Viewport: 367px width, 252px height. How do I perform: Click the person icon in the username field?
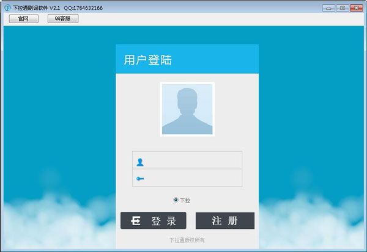(x=140, y=162)
